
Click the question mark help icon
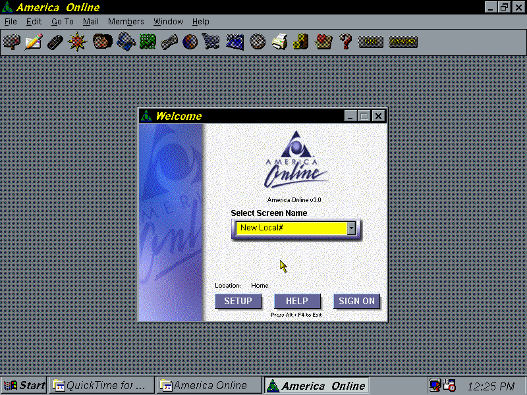click(345, 42)
